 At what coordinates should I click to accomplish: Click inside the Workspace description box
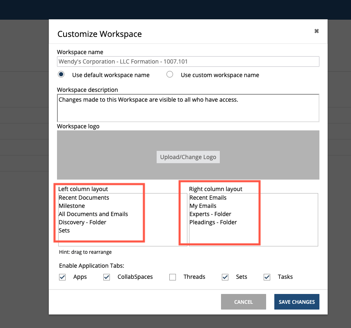tap(188, 107)
